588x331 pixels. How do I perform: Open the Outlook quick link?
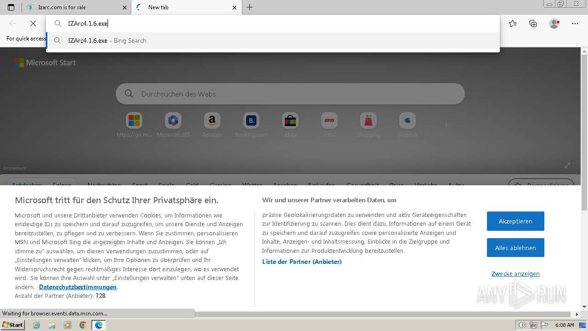[407, 125]
